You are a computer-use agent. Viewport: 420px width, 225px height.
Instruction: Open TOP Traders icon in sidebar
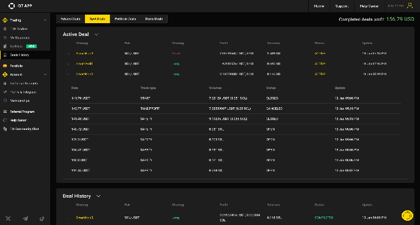tap(5, 29)
